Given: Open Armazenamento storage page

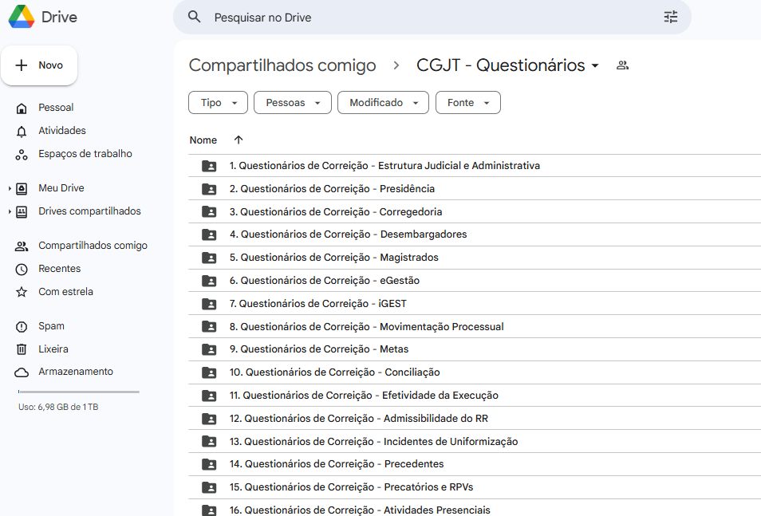Looking at the screenshot, I should [75, 372].
